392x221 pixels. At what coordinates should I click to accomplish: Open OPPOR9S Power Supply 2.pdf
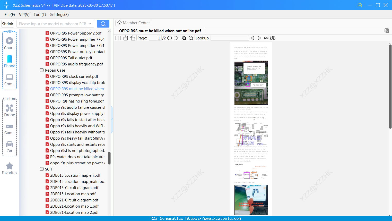click(76, 33)
